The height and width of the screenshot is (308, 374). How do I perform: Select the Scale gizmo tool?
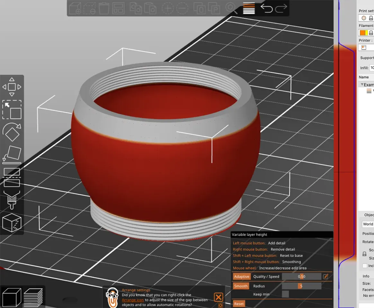click(12, 110)
